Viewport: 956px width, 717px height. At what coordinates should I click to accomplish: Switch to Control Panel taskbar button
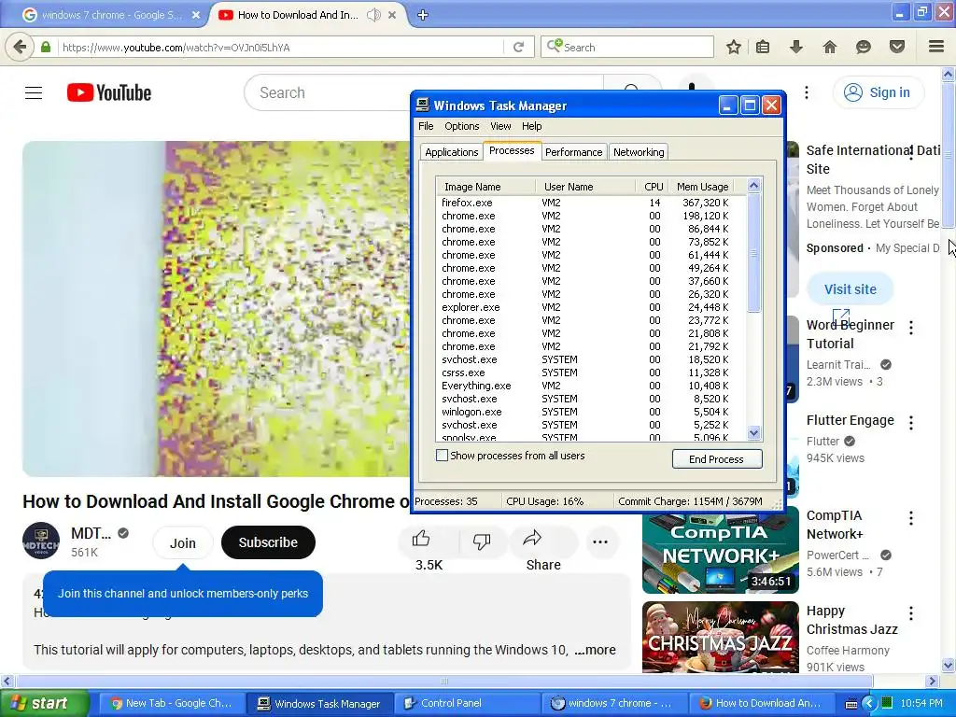pyautogui.click(x=469, y=703)
